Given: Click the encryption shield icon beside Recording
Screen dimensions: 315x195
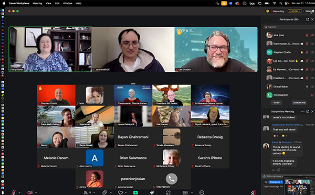Looking at the screenshot, I should pos(267,11).
